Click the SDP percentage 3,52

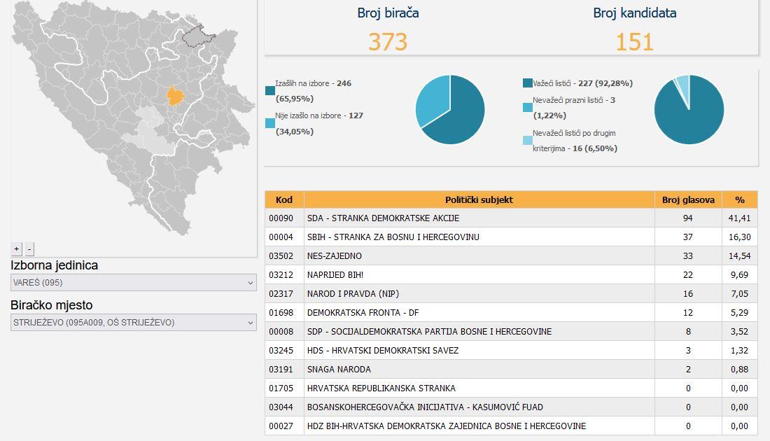740,332
